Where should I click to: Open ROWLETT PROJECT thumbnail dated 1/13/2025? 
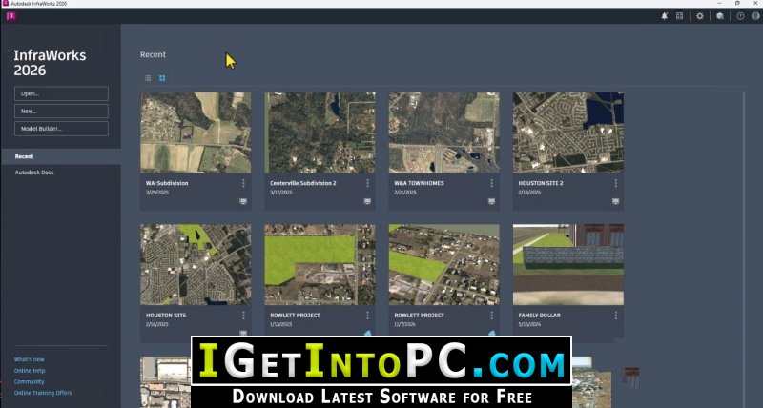coord(320,265)
